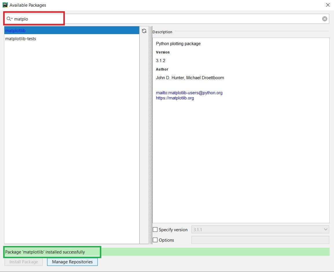Focus the package search field
Image resolution: width=334 pixels, height=272 pixels.
pyautogui.click(x=166, y=19)
